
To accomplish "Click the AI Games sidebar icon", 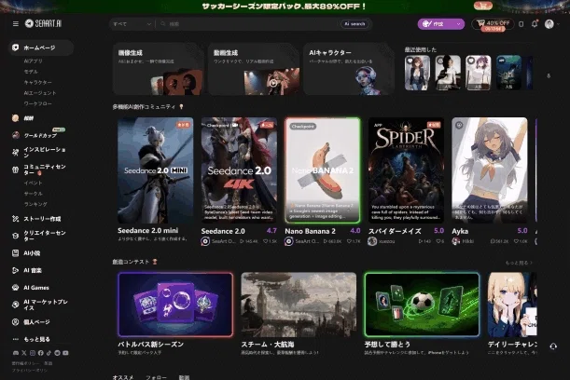I will tap(15, 288).
